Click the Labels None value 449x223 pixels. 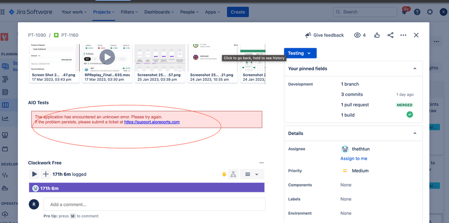[x=346, y=199]
